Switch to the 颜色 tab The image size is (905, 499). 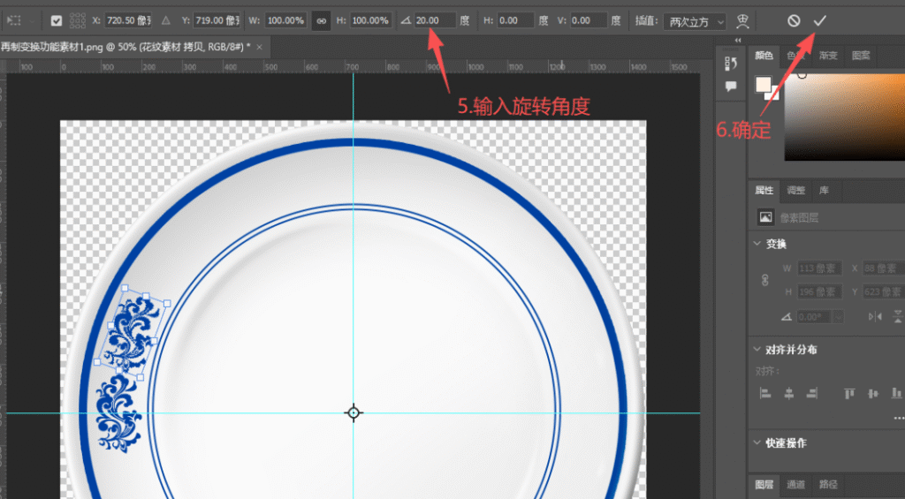764,56
